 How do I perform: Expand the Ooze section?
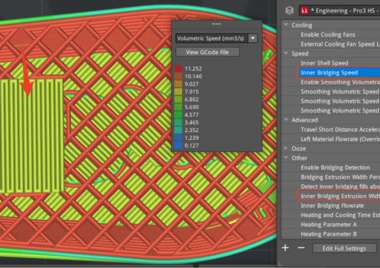point(286,148)
